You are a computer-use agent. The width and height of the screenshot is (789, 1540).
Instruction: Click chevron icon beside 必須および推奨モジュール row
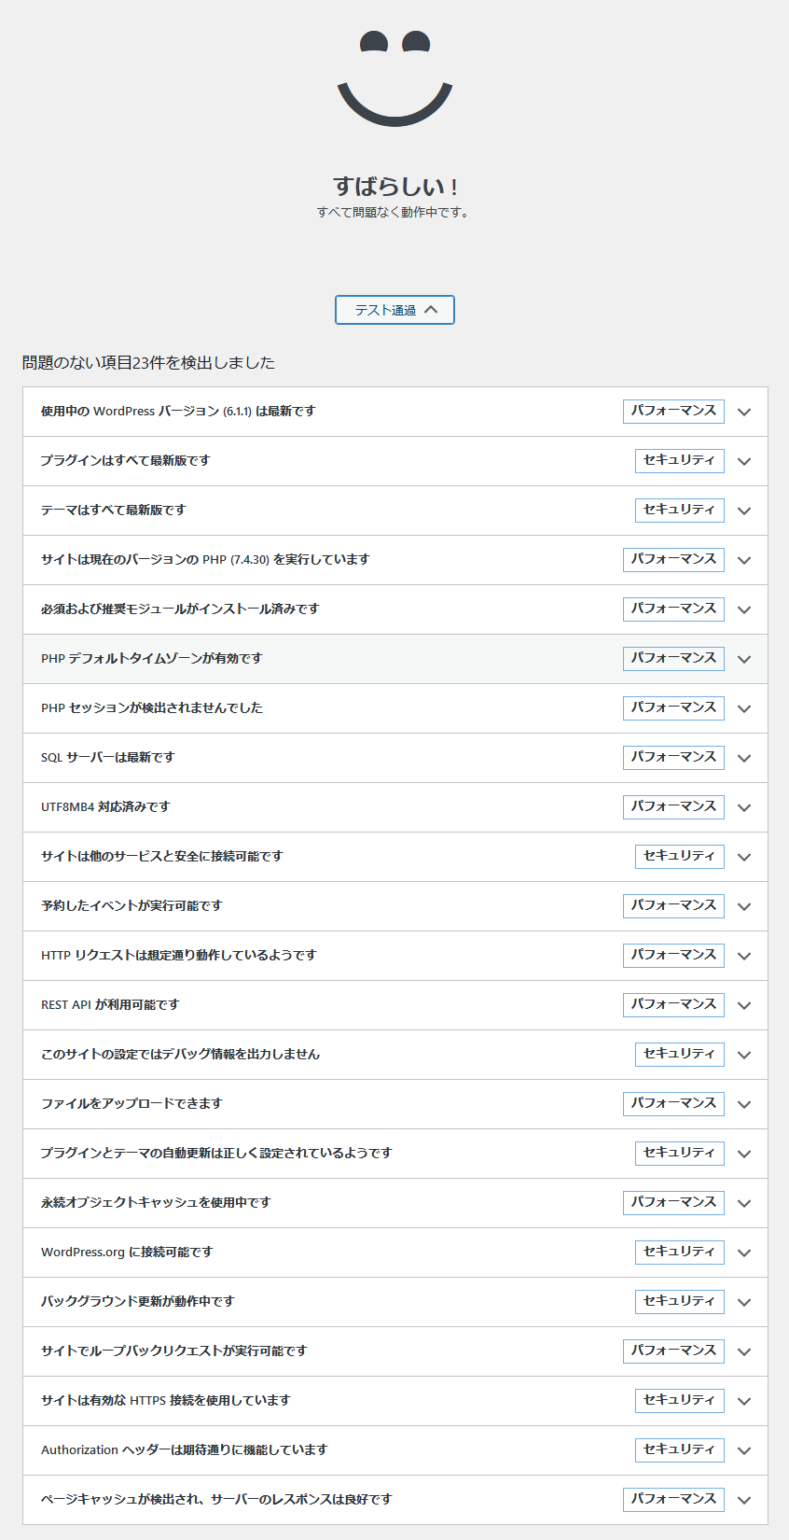[x=743, y=609]
